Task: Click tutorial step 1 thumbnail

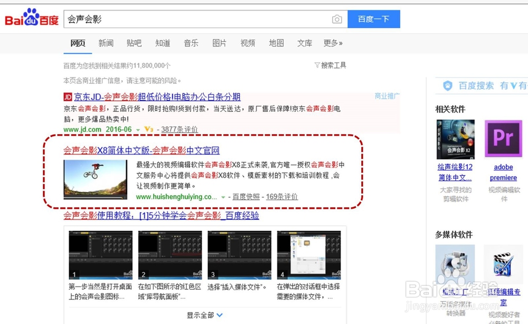Action: coord(101,255)
